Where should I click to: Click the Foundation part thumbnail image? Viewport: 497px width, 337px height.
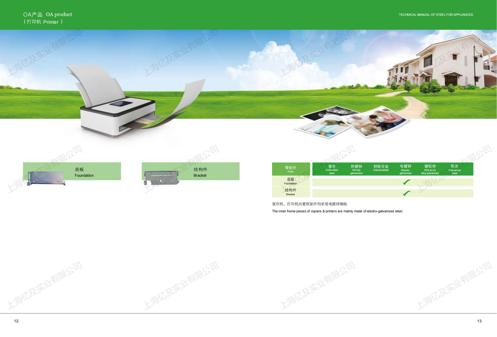click(46, 178)
